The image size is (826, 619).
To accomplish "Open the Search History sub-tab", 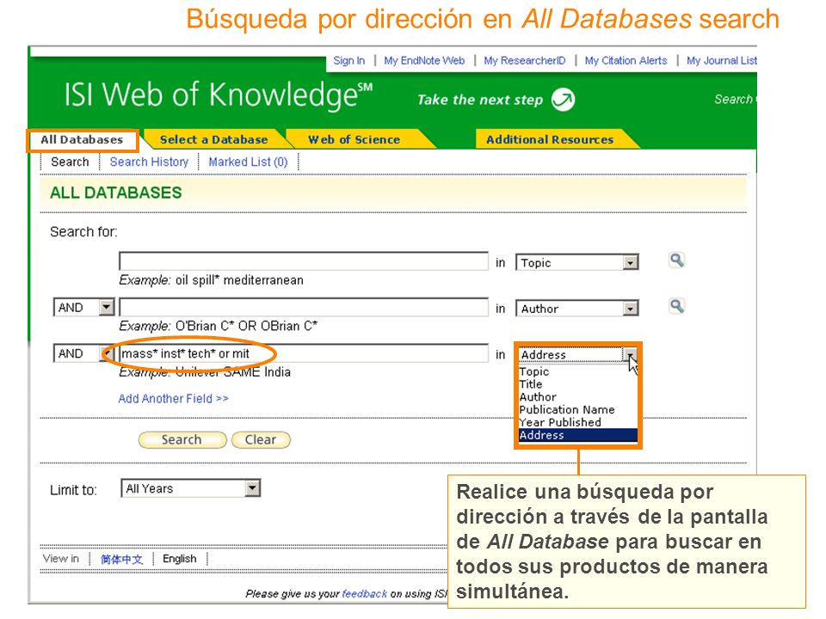I will 149,162.
